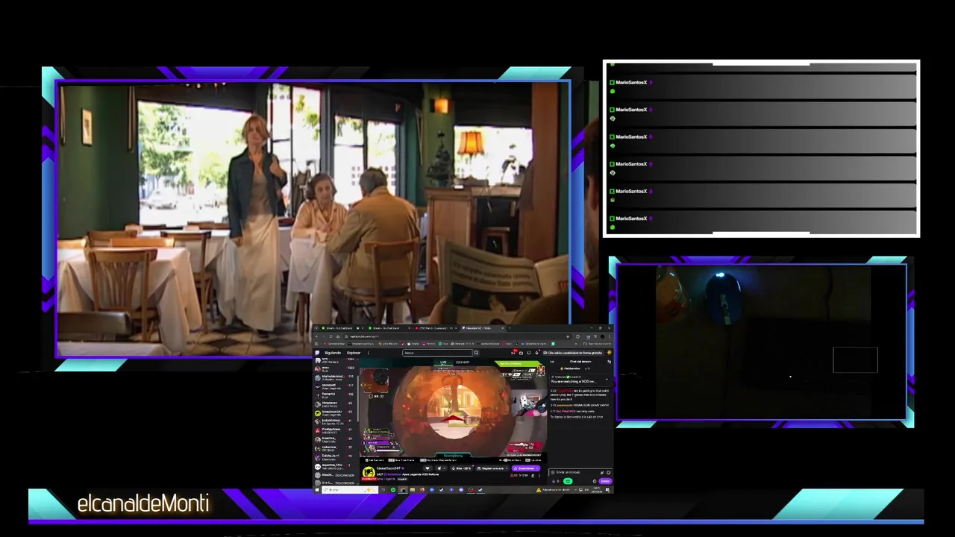Bookmark this page with the star
This screenshot has width=955, height=537.
click(568, 336)
